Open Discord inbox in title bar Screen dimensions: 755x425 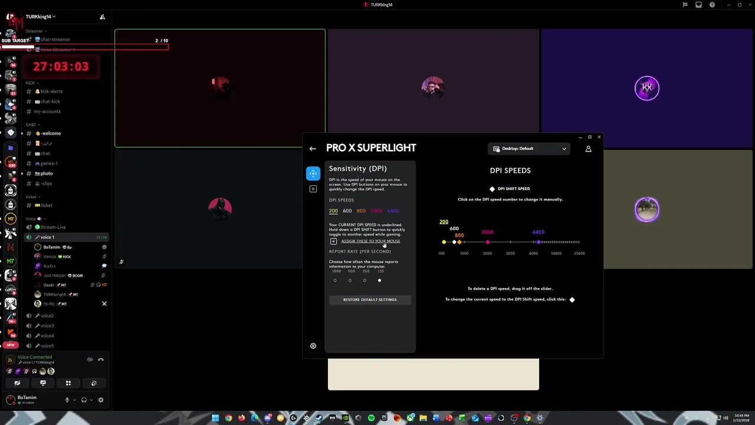click(698, 5)
